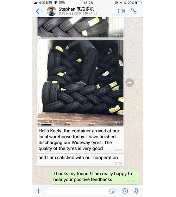Viewport: 176px width, 197px height.
Task: Open the camera from chat bar
Action: [x=125, y=191]
